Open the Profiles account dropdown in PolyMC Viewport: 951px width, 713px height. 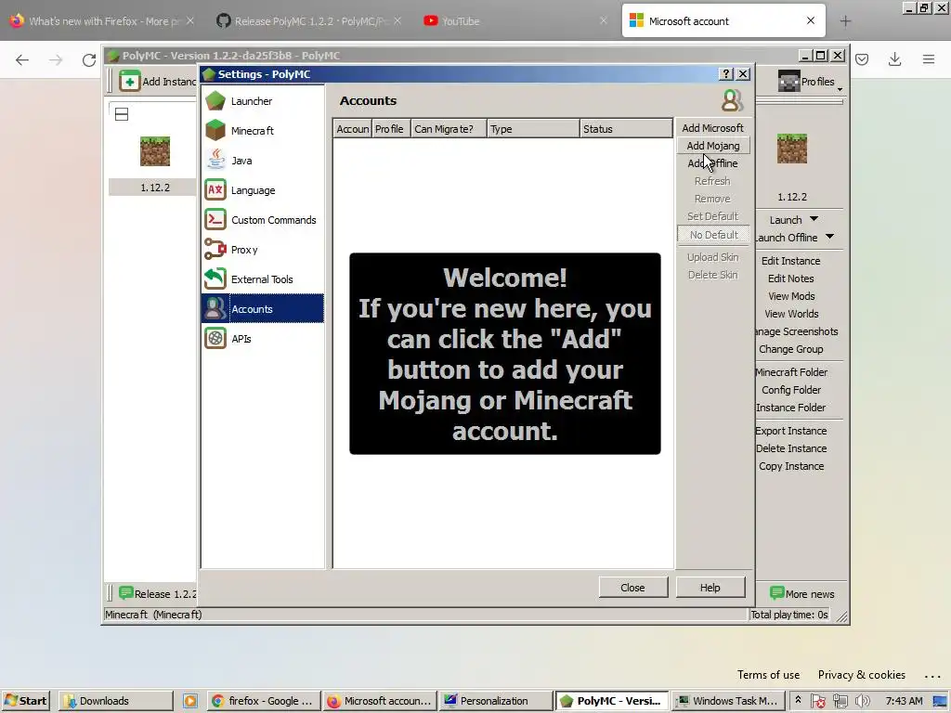click(810, 82)
